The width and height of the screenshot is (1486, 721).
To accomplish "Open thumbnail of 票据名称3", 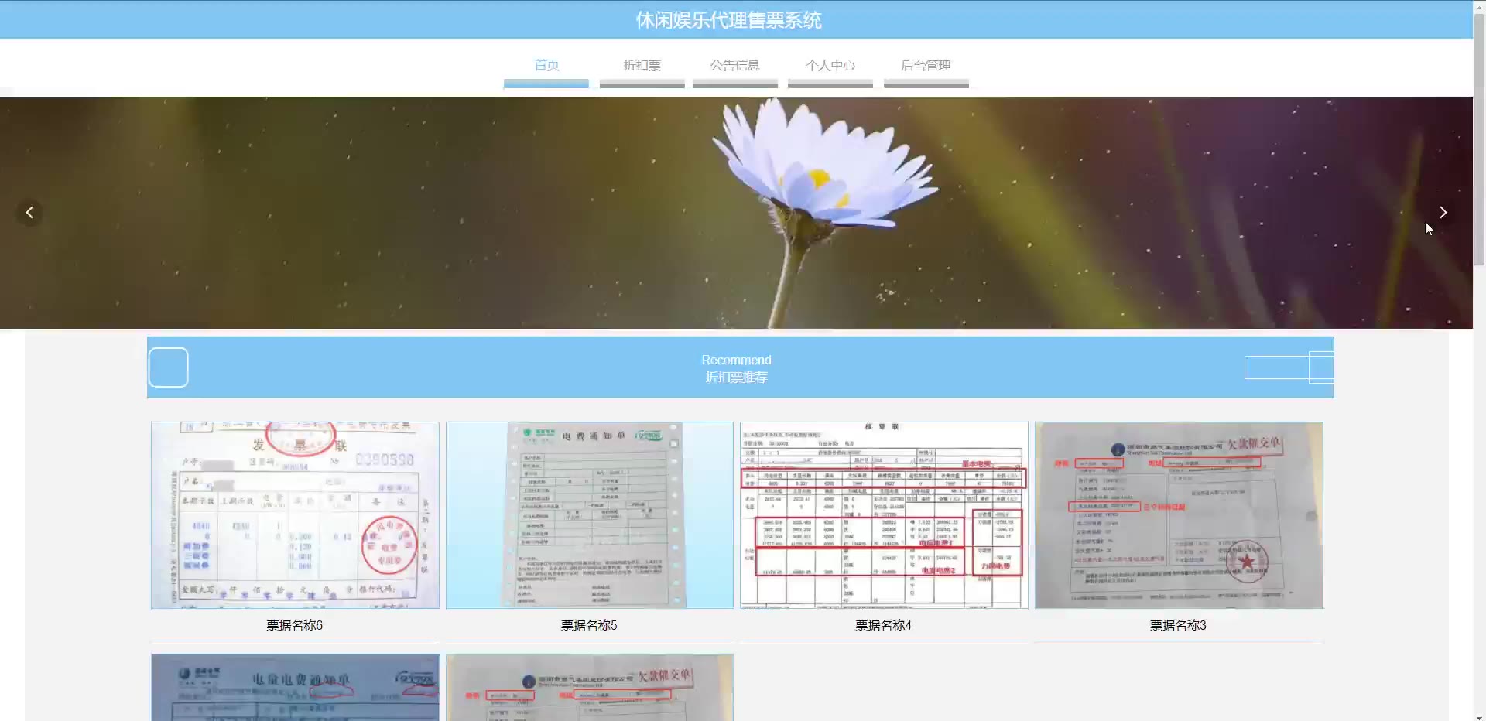I will (1179, 515).
